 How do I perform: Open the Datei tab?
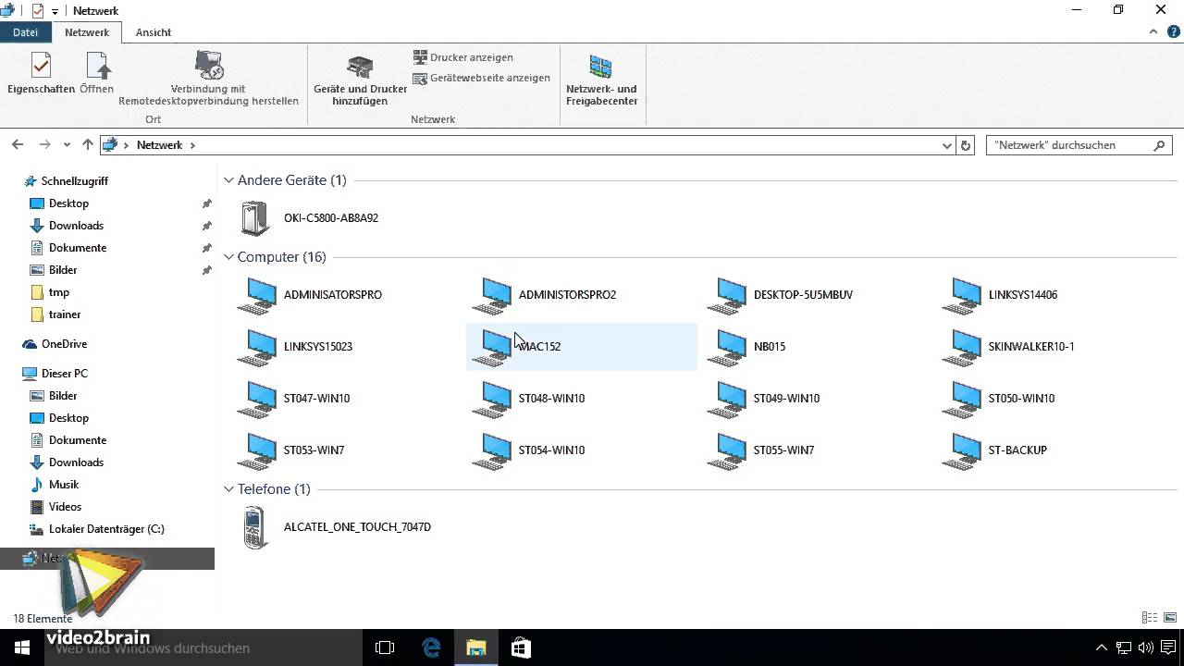tap(26, 32)
